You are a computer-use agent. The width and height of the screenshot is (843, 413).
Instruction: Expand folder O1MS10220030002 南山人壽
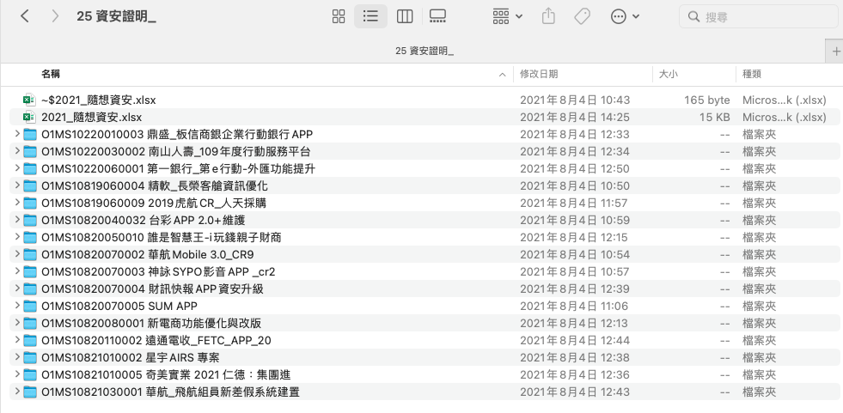tap(16, 151)
